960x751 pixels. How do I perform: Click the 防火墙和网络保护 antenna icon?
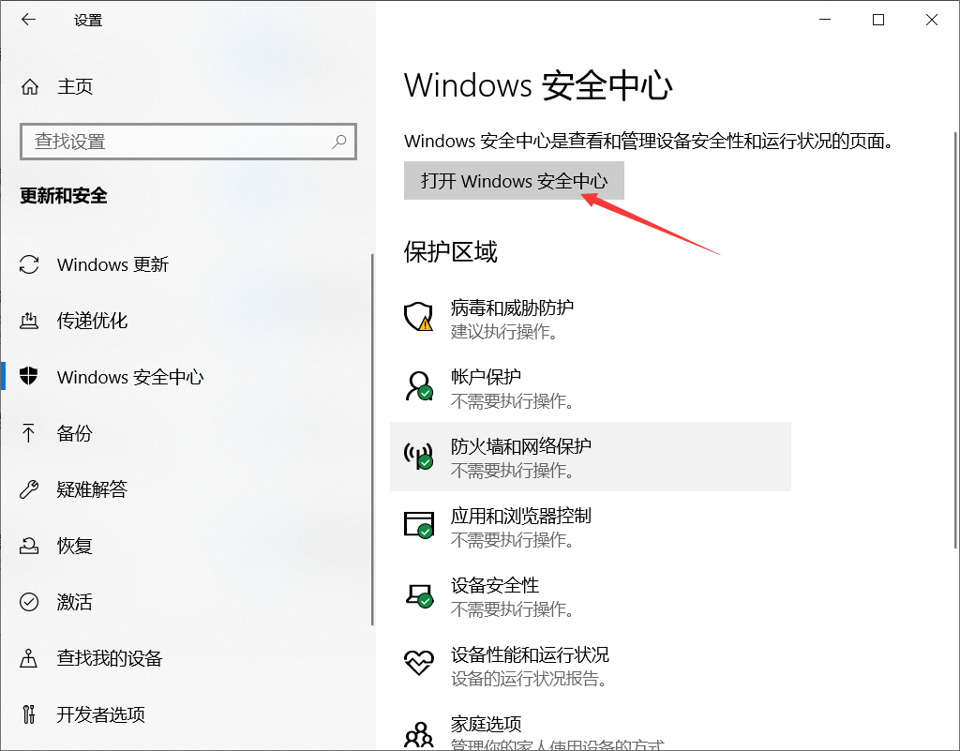419,456
